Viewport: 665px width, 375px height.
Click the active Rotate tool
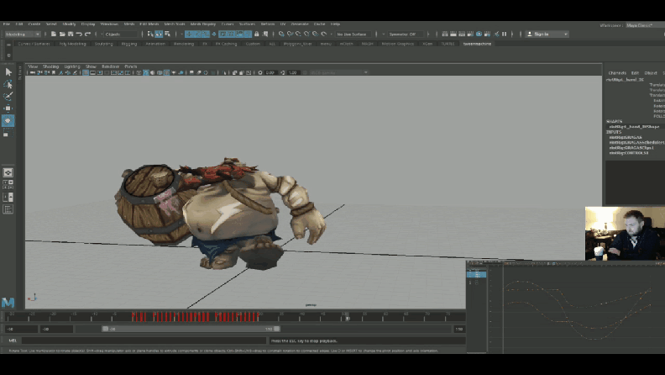(x=8, y=120)
